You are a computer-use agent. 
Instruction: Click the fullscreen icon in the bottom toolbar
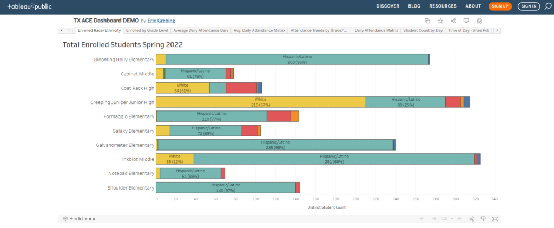tap(495, 218)
